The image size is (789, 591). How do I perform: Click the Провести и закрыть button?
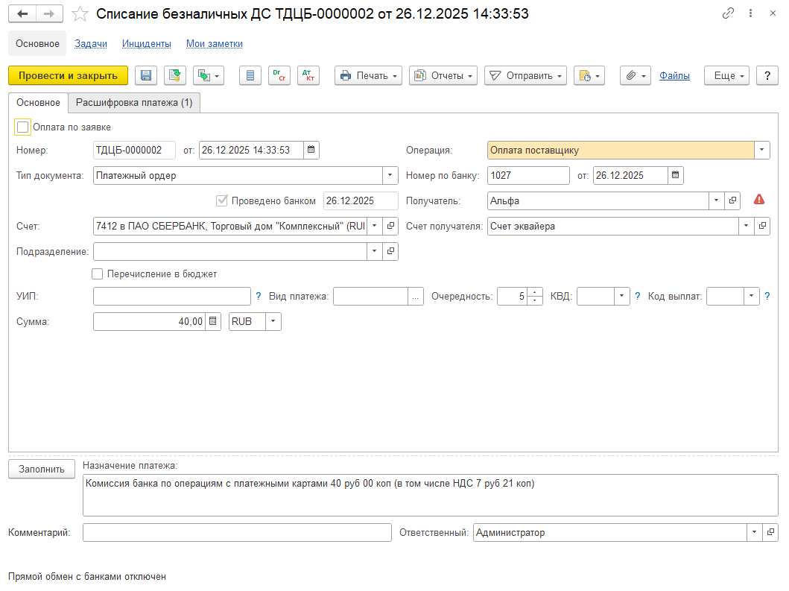(68, 75)
